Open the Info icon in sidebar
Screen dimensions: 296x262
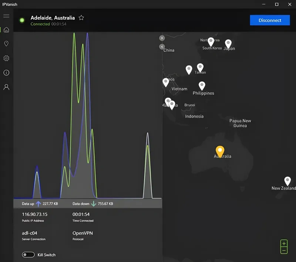[6, 73]
